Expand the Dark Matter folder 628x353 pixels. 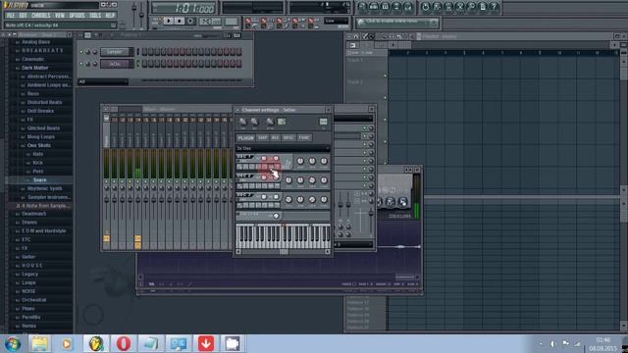coord(35,68)
